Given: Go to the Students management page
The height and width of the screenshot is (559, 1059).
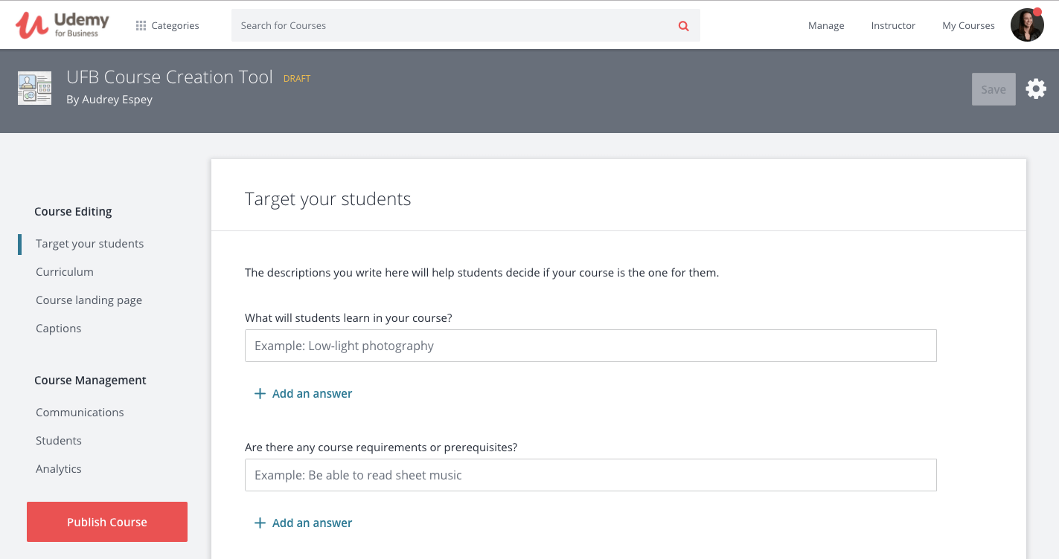Looking at the screenshot, I should pos(58,440).
